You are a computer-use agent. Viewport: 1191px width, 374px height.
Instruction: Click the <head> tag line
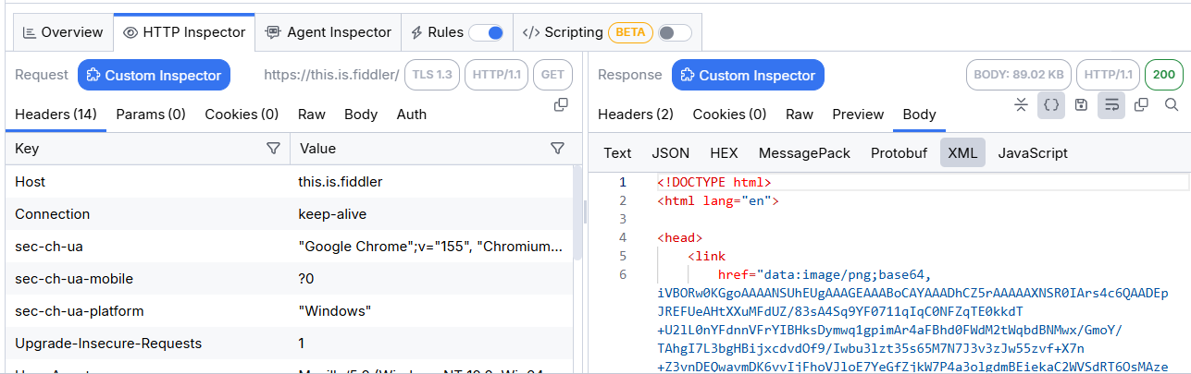tap(680, 237)
